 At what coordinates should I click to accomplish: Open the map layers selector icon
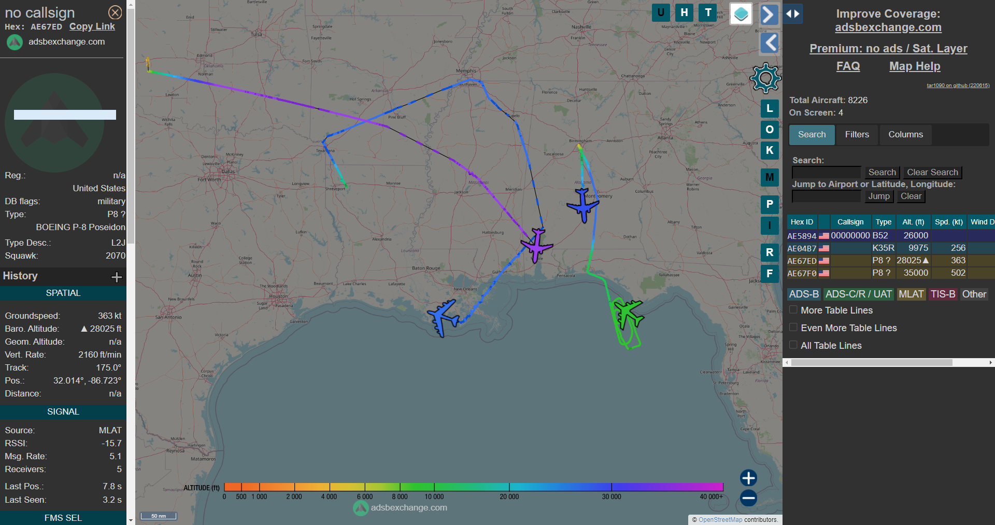click(x=741, y=14)
